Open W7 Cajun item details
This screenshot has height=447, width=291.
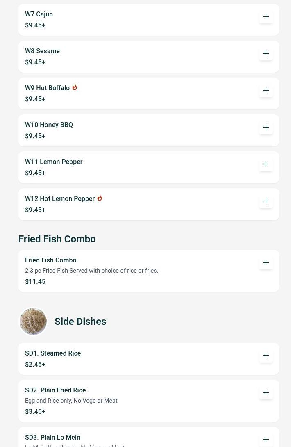[x=39, y=14]
